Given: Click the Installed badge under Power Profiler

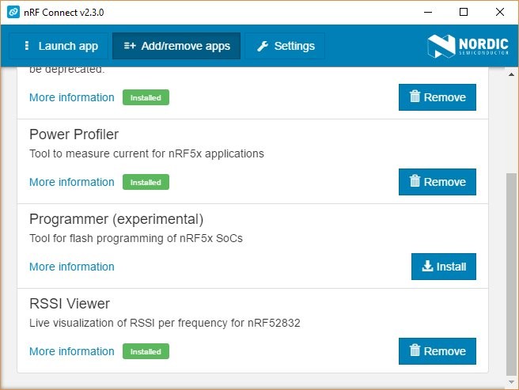Looking at the screenshot, I should pyautogui.click(x=146, y=182).
